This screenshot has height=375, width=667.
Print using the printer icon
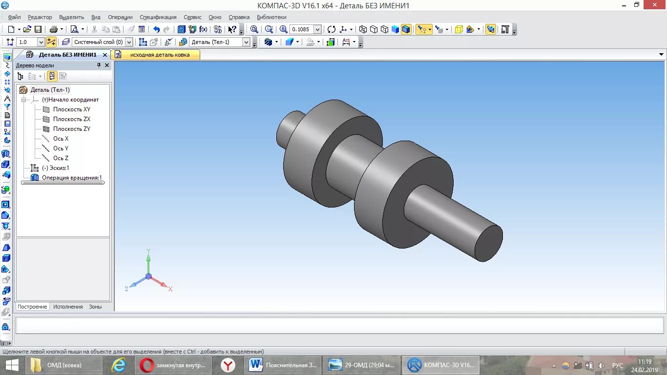[x=54, y=29]
